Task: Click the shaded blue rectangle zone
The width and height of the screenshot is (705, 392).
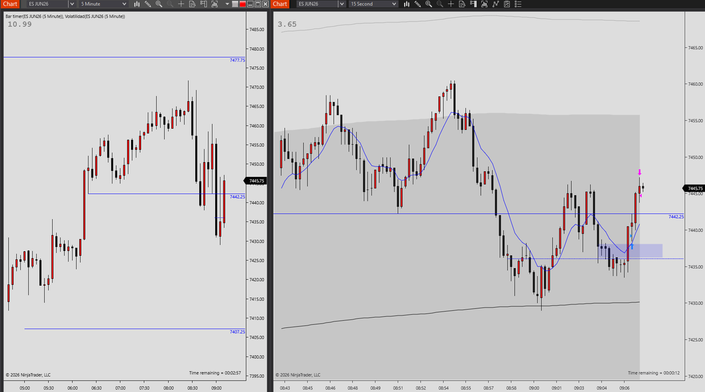Action: tap(630, 251)
